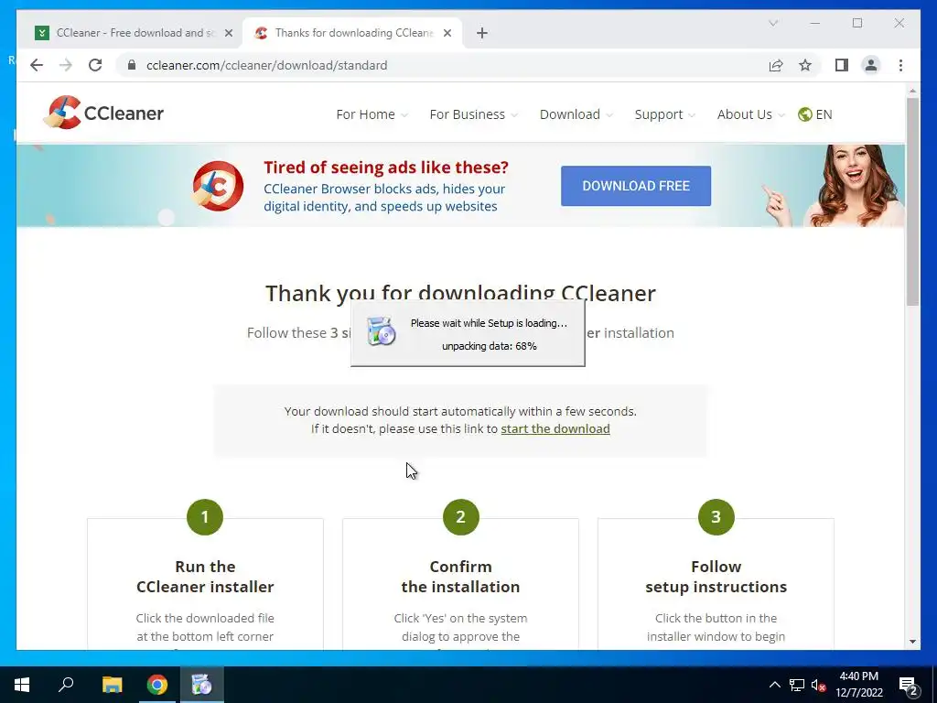Click the green step 3 circle
Image resolution: width=937 pixels, height=703 pixels.
pos(716,517)
